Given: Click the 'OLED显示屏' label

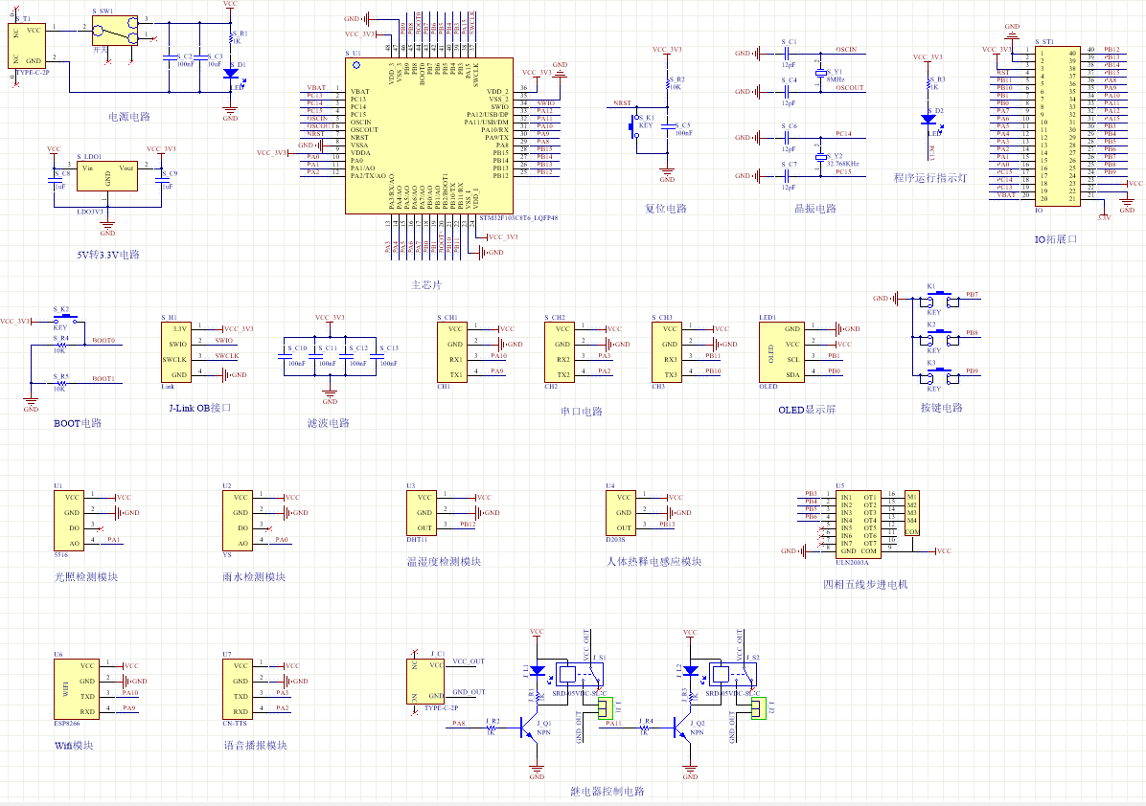Looking at the screenshot, I should point(807,411).
